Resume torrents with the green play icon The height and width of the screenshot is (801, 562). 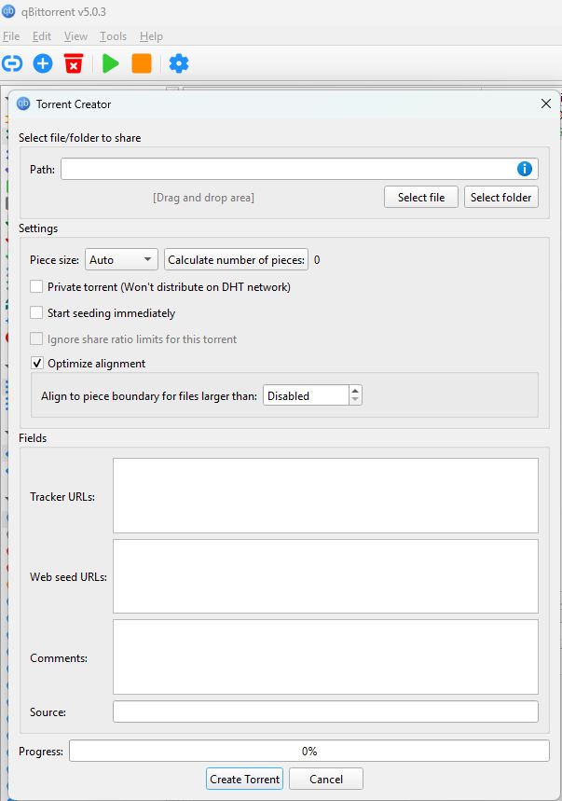pyautogui.click(x=110, y=62)
